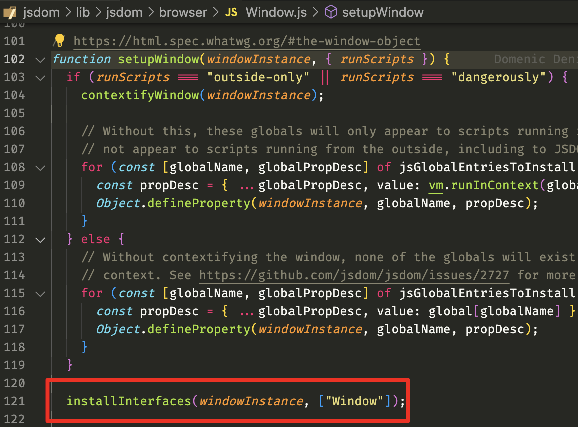The width and height of the screenshot is (578, 427).
Task: Click the setupWindow cube symbol icon
Action: pos(331,12)
